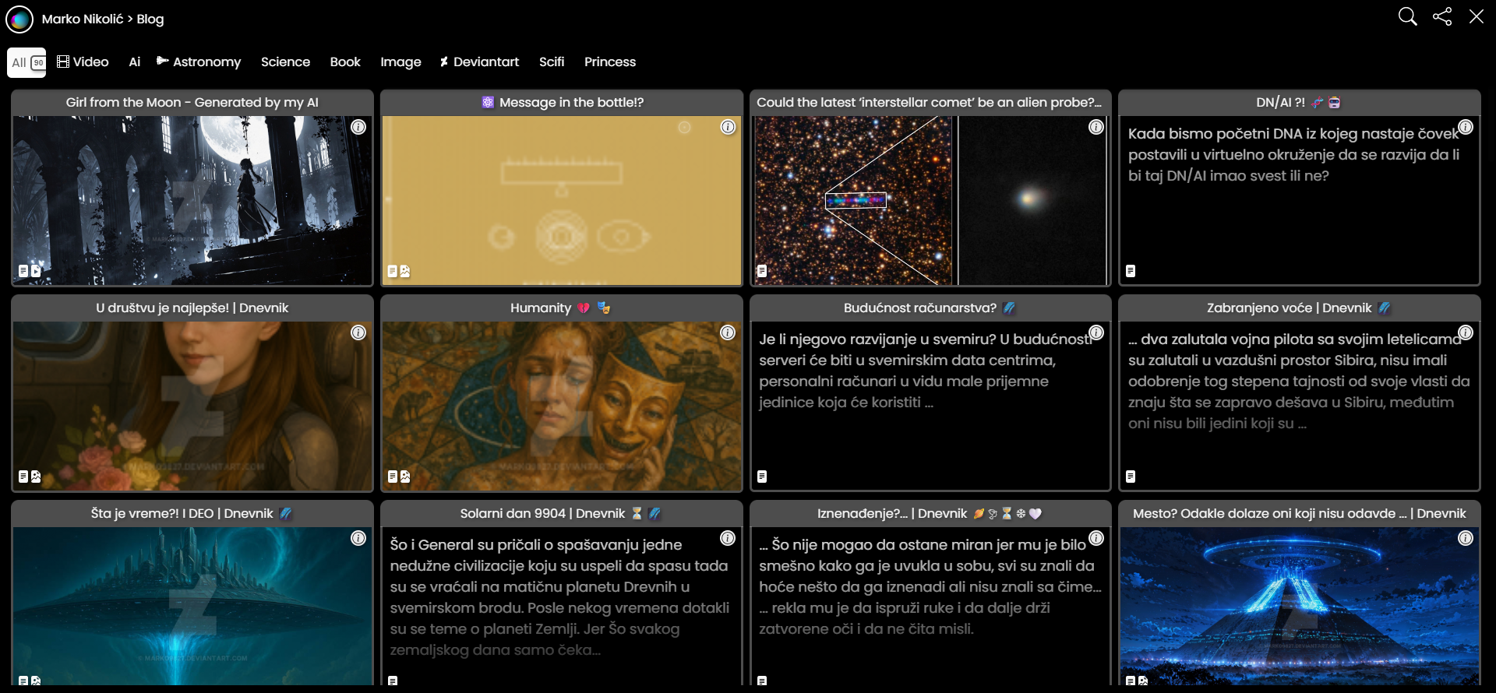The image size is (1496, 693).
Task: Open the Science category tab
Action: point(285,62)
